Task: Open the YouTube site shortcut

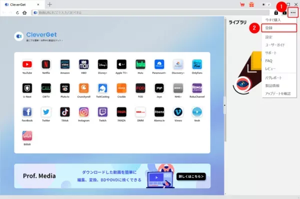Action: coord(27,64)
